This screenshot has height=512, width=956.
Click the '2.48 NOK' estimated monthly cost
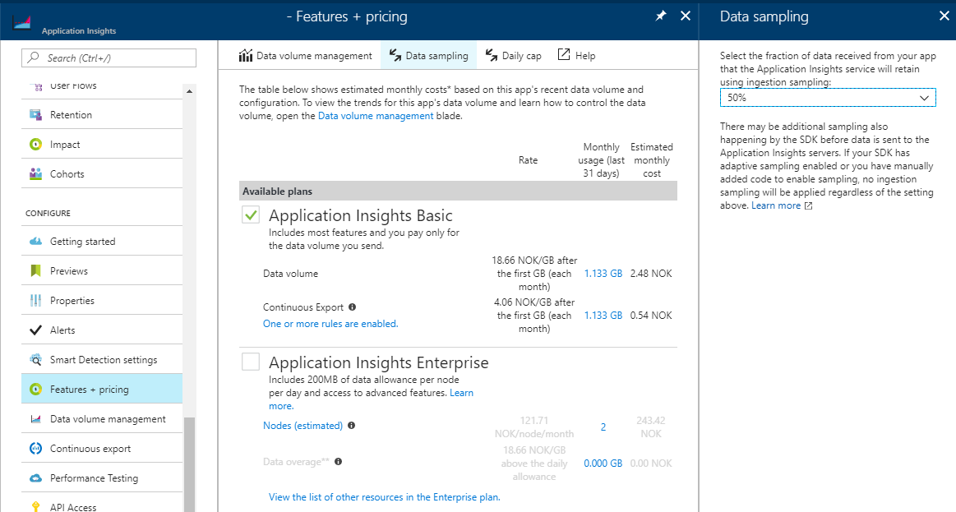click(x=651, y=274)
